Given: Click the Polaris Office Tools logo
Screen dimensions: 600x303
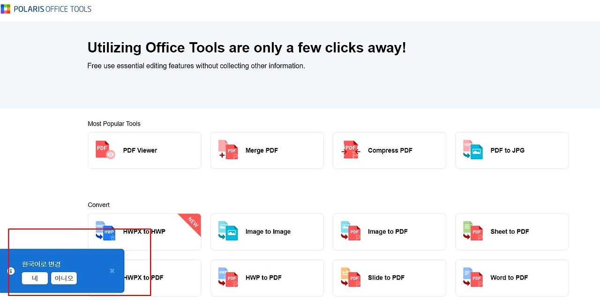Looking at the screenshot, I should coord(46,9).
